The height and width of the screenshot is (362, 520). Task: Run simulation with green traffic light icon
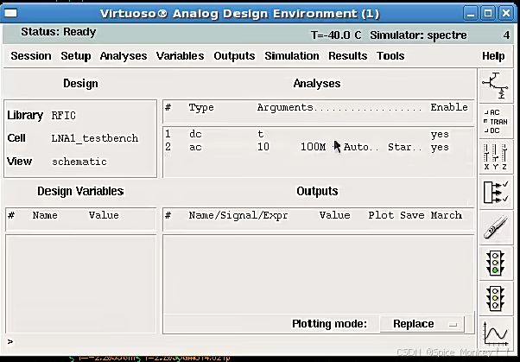coord(495,263)
